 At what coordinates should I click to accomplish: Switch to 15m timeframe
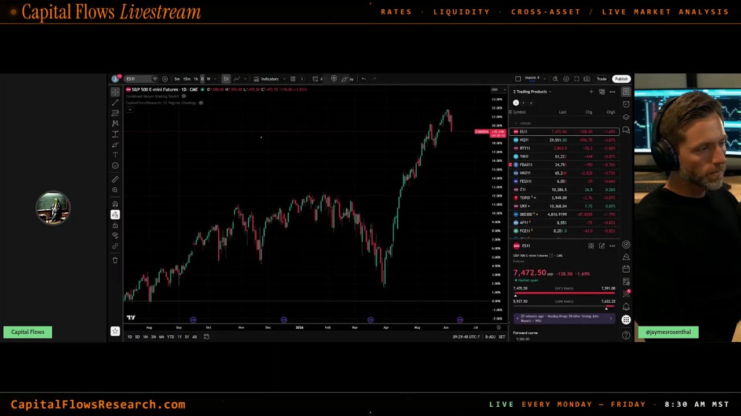tap(186, 79)
